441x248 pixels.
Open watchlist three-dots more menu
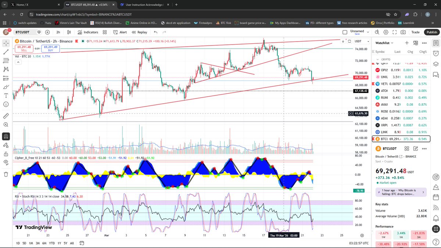coord(425,43)
